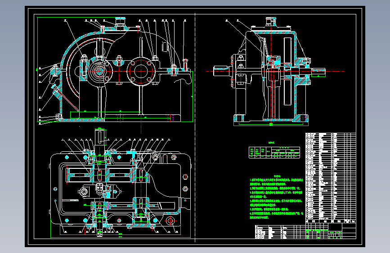390x253 pixels.
Task: Click the front section view of the gearbox
Action: [x=115, y=70]
